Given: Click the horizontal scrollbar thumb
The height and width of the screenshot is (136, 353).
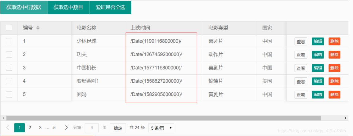Looking at the screenshot, I should pyautogui.click(x=163, y=118).
